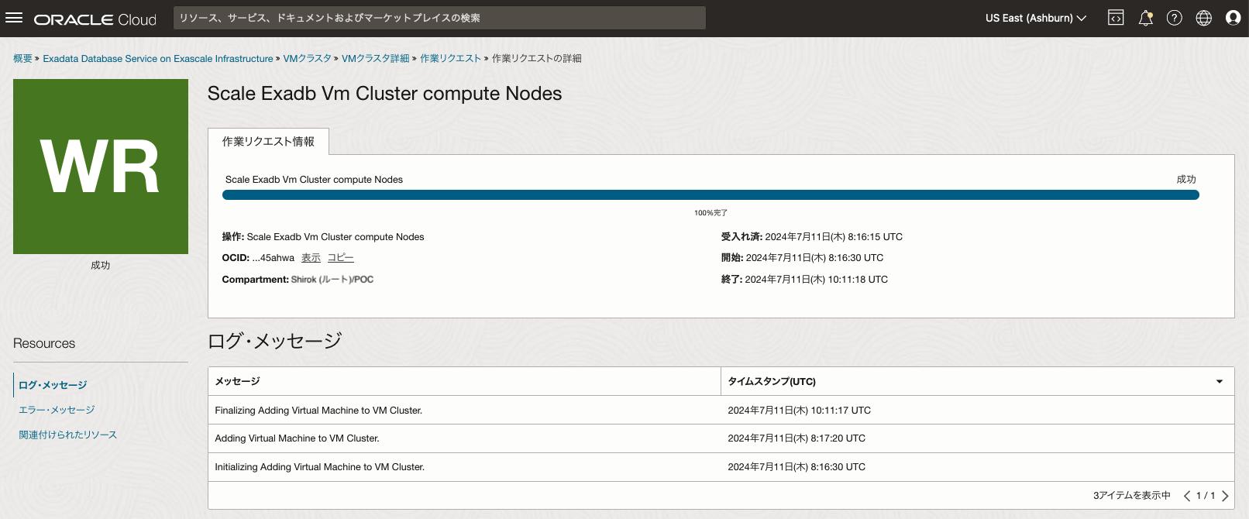
Task: Open 作業リクエスト breadcrumb link
Action: coord(450,58)
